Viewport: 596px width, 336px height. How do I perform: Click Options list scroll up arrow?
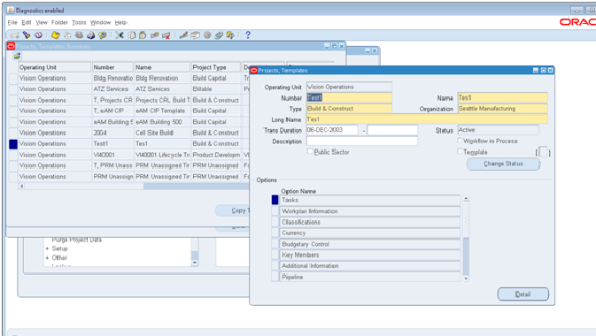click(466, 199)
